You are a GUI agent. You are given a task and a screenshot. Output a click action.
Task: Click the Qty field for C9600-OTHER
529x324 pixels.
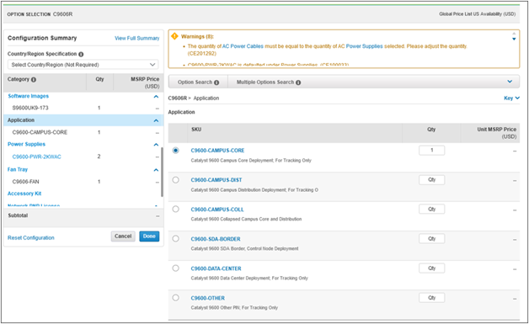click(x=432, y=298)
